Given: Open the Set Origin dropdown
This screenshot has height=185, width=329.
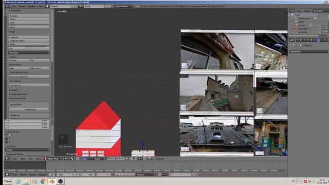Looking at the screenshot, I should [29, 52].
